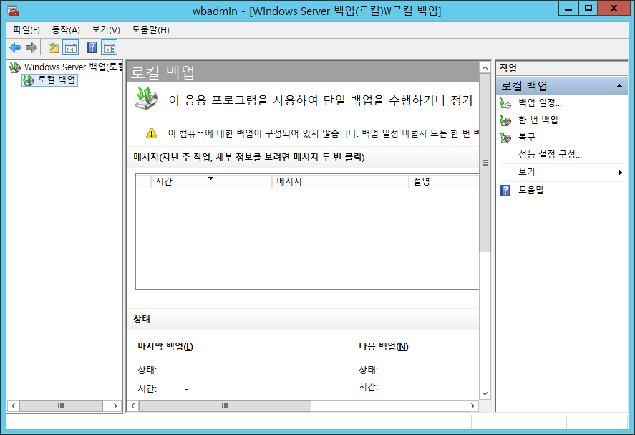
Task: Click the 마지막 백업(L) label
Action: click(x=165, y=346)
